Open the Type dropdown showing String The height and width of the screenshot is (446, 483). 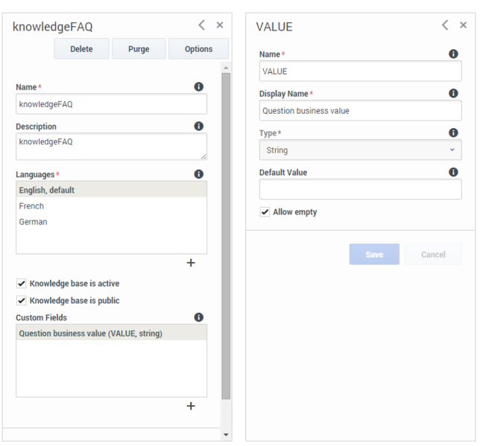point(360,150)
